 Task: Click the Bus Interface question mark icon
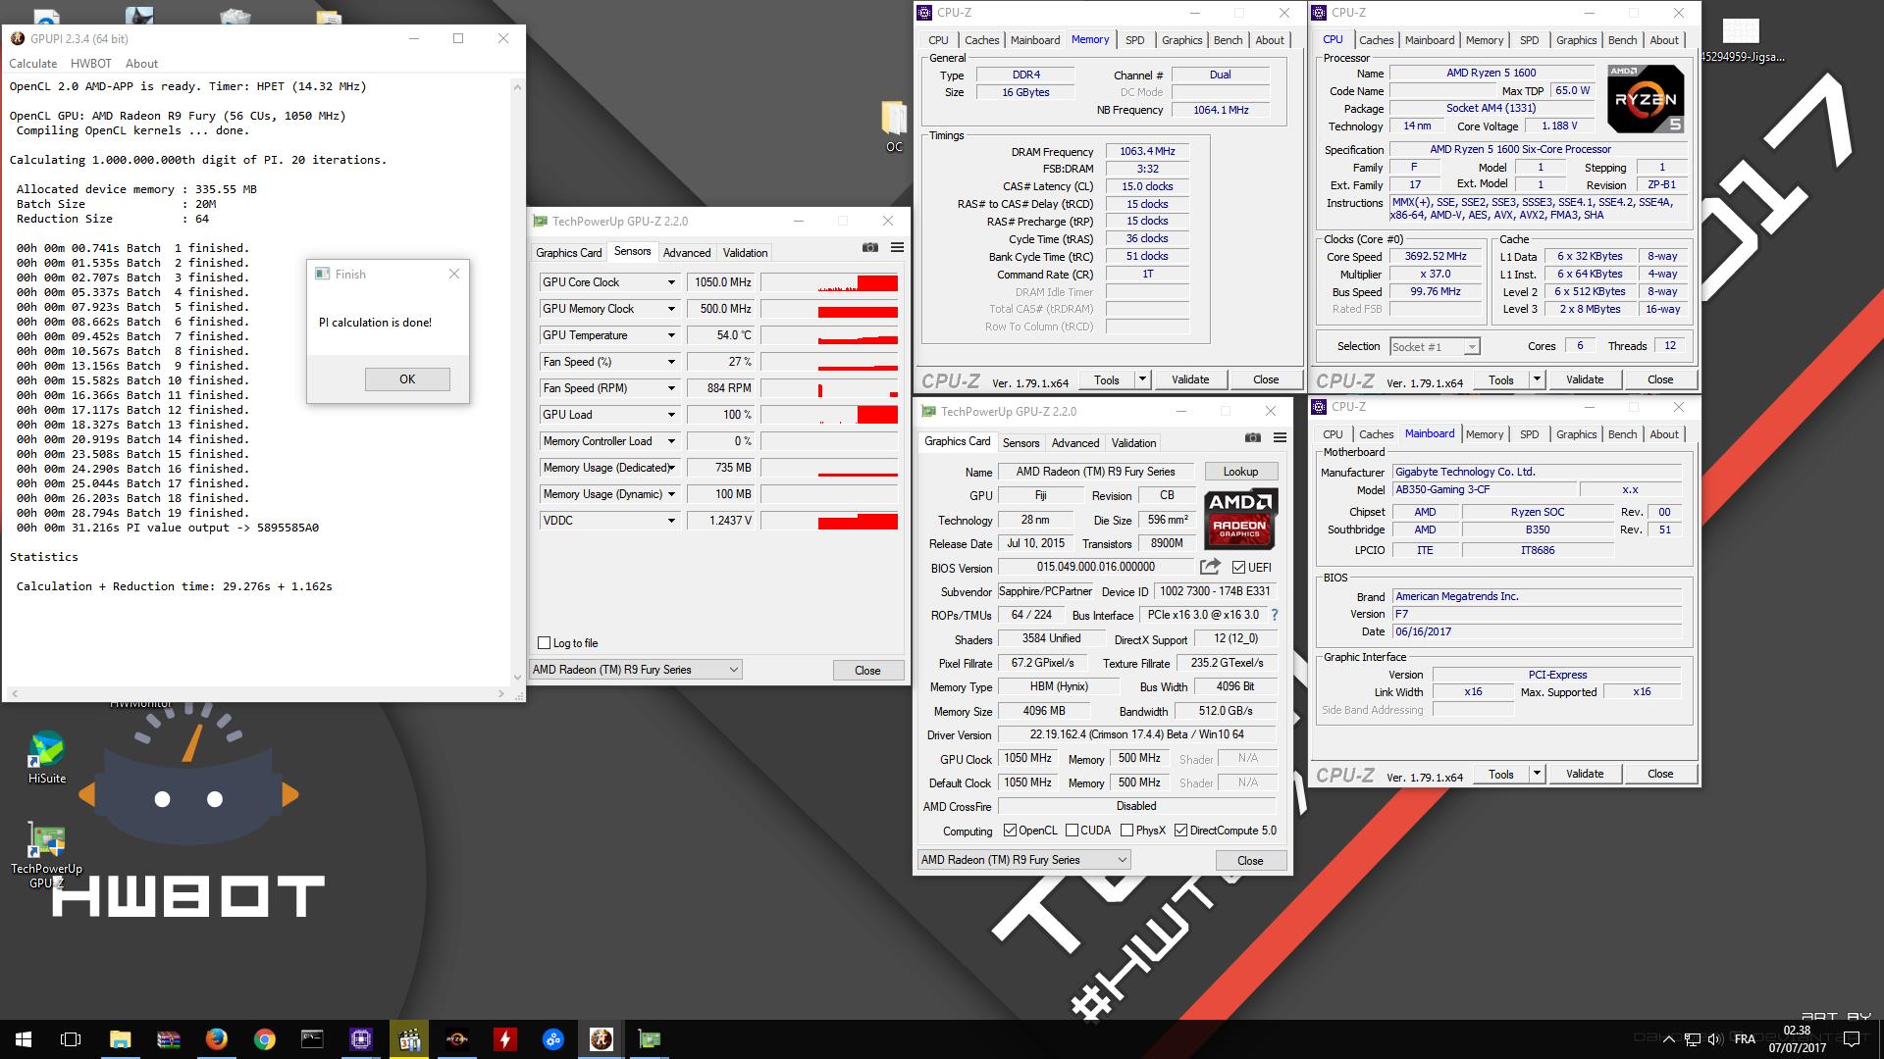click(x=1275, y=615)
